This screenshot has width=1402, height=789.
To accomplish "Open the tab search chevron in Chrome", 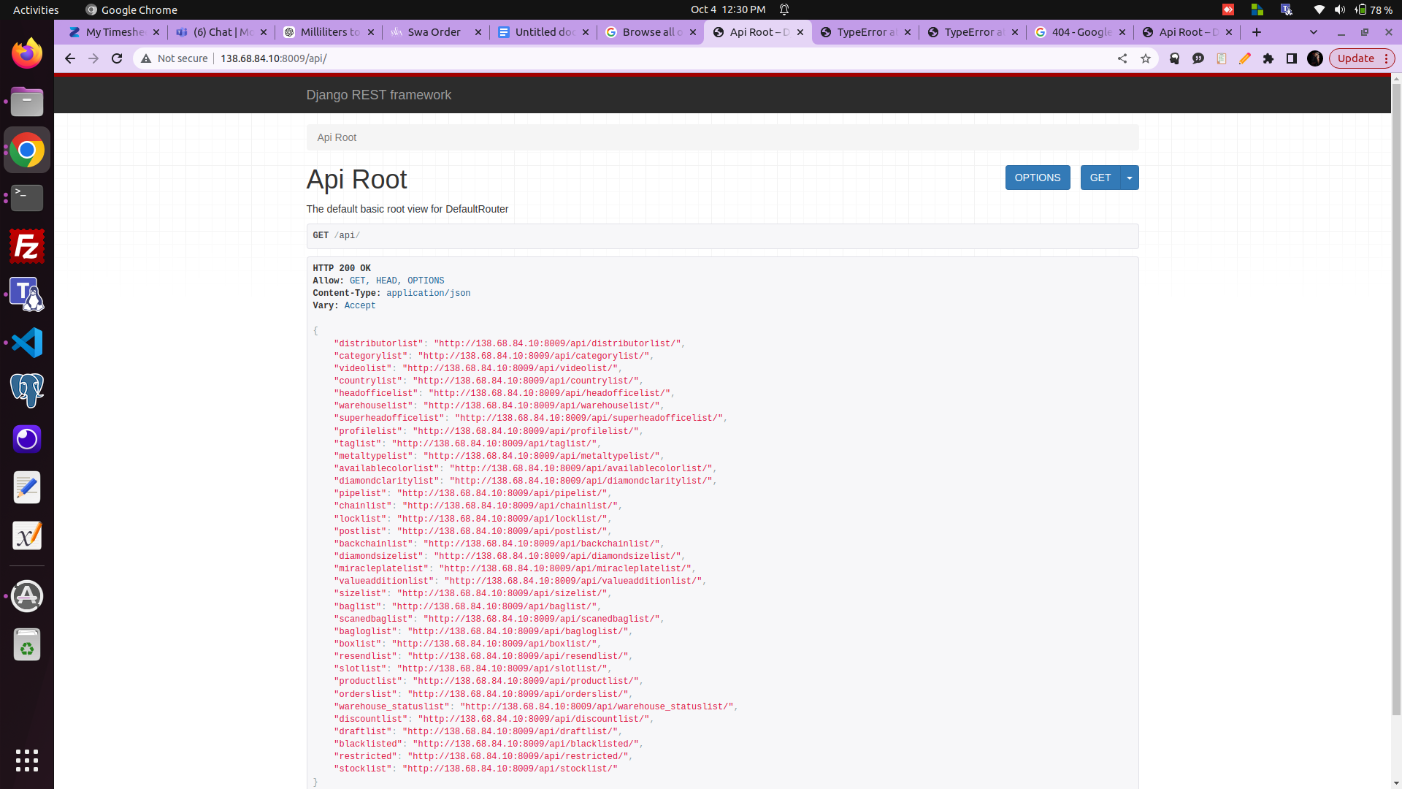I will click(1314, 32).
